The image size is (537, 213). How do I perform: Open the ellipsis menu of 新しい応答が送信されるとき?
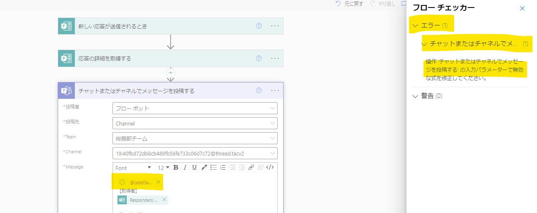(x=275, y=26)
